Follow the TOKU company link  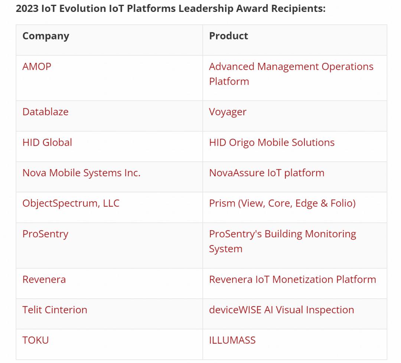coord(35,340)
